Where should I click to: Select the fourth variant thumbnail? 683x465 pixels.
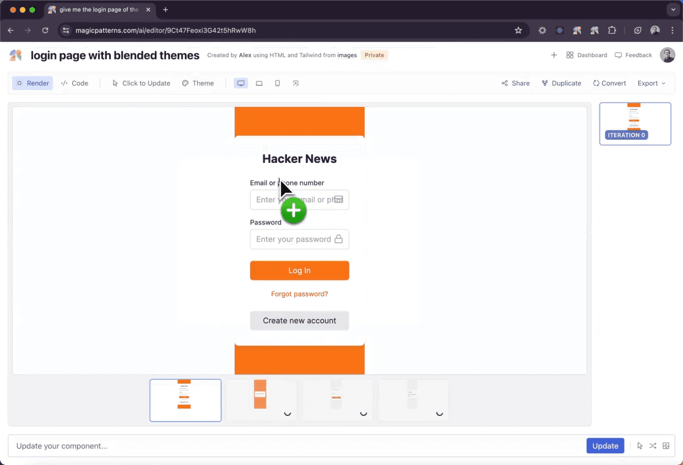[413, 400]
